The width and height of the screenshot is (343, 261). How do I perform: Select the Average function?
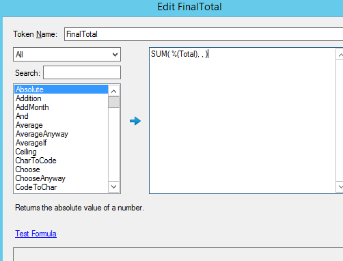point(61,125)
